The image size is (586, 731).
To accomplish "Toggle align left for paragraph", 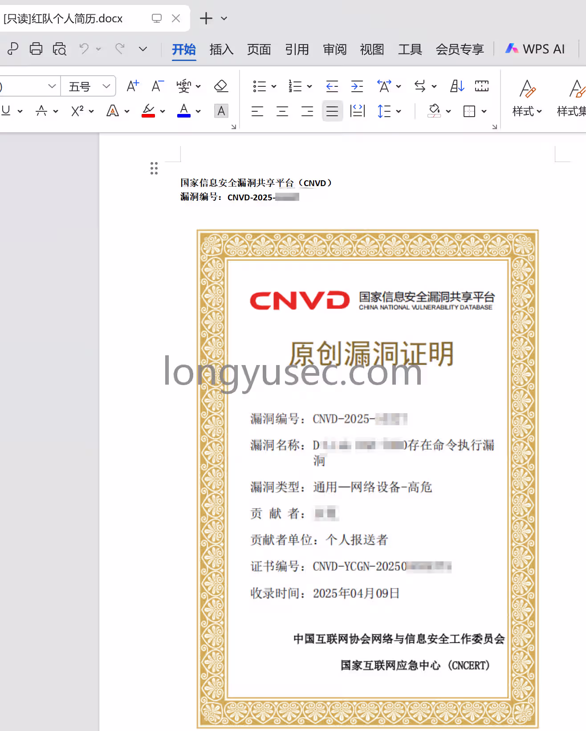I will pyautogui.click(x=257, y=111).
